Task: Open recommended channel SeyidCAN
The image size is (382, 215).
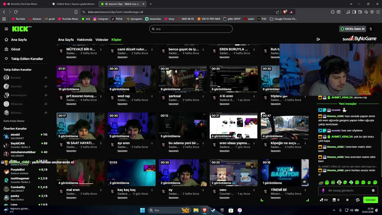Action: click(25, 145)
